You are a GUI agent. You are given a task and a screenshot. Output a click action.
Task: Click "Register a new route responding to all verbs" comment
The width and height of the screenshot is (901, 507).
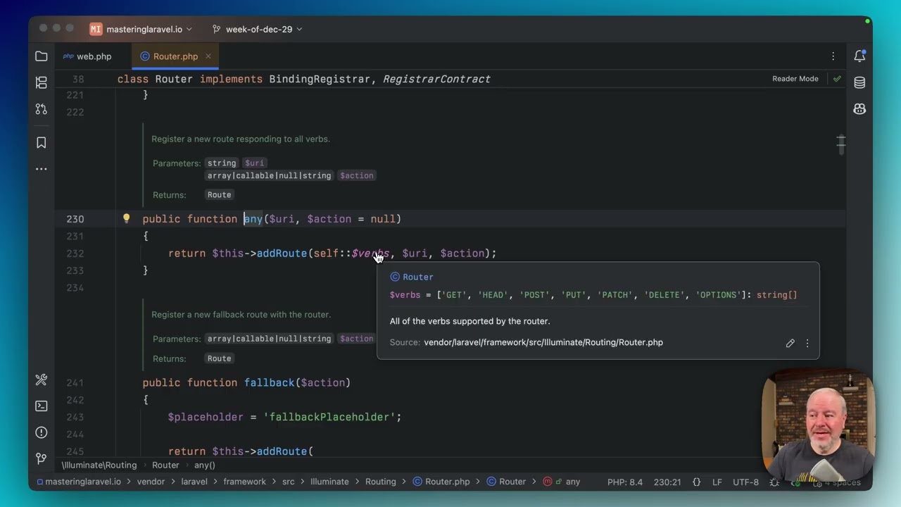[x=241, y=139]
